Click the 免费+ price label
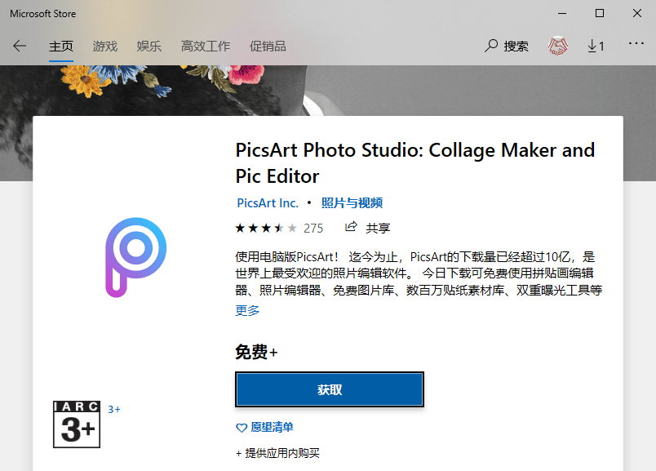The image size is (656, 471). pos(256,352)
